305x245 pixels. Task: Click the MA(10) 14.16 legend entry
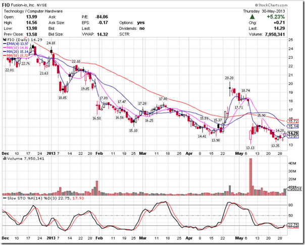[16, 48]
